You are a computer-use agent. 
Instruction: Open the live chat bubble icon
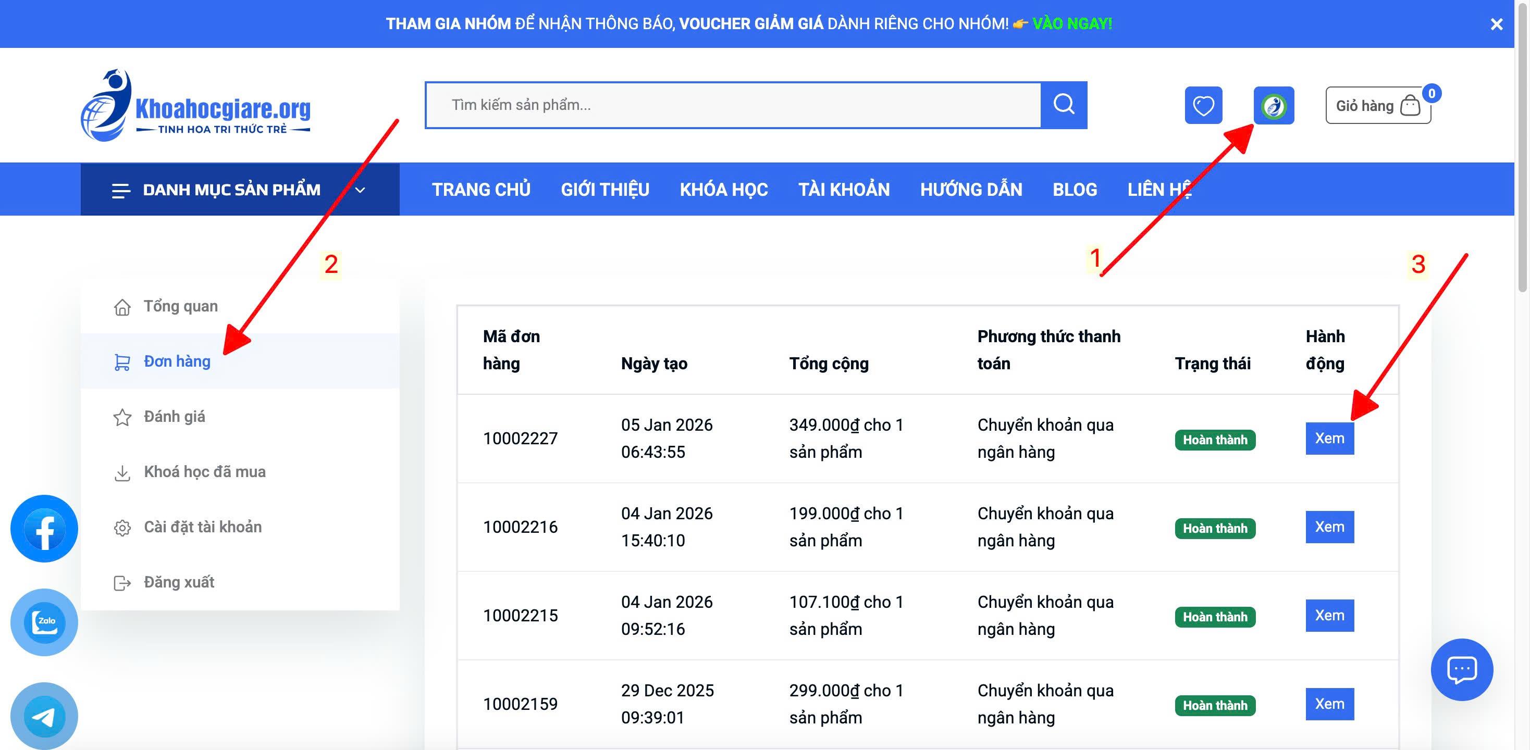[1462, 669]
